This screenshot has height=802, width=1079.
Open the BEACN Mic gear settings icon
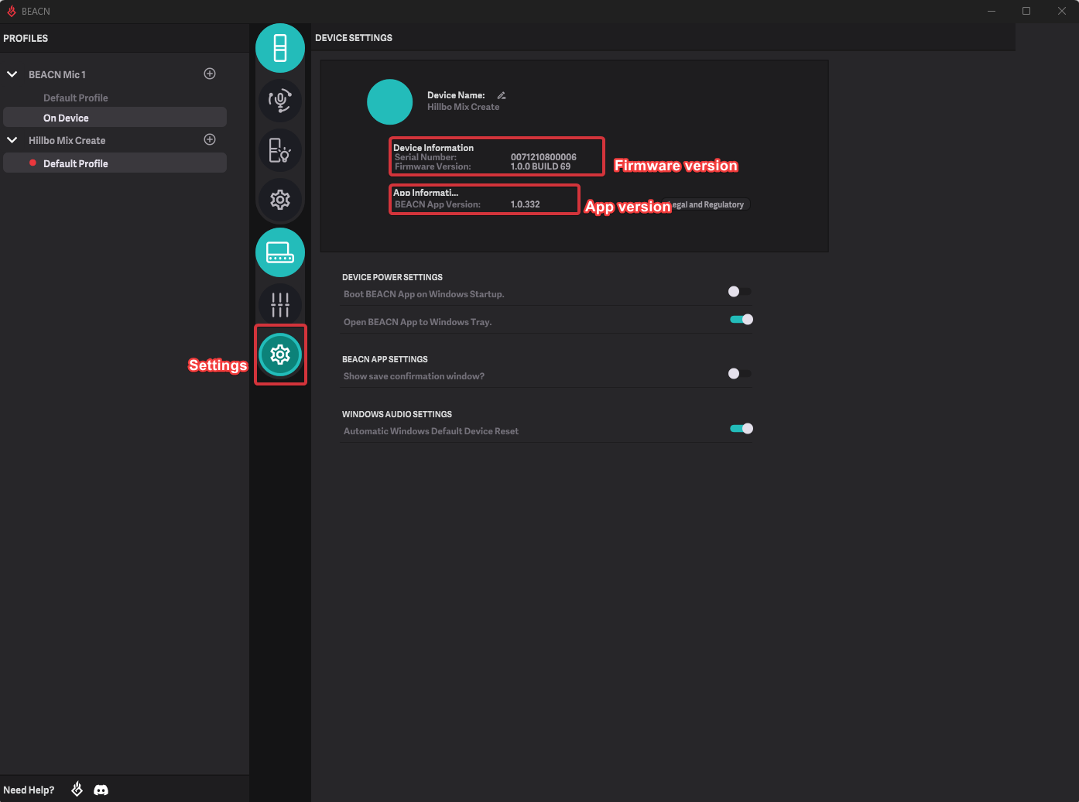pyautogui.click(x=280, y=200)
